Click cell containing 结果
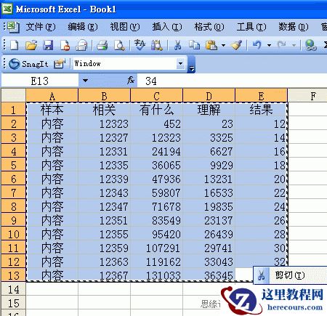The height and width of the screenshot is (316, 327). click(x=262, y=110)
